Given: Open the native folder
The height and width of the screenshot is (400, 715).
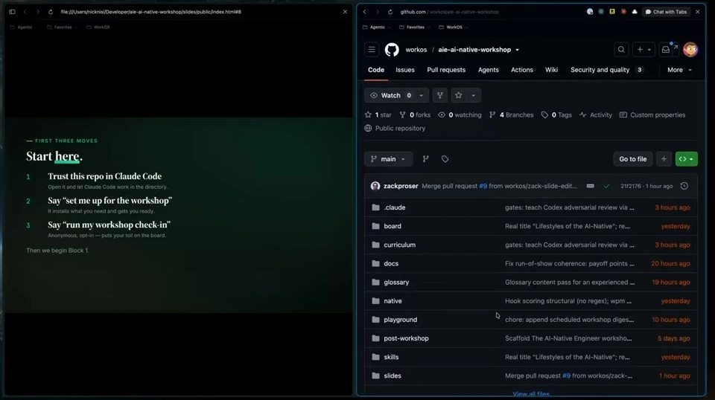Looking at the screenshot, I should coord(393,301).
